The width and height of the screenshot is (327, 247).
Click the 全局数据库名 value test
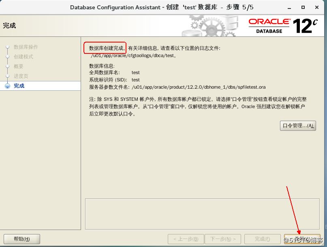[x=136, y=72]
